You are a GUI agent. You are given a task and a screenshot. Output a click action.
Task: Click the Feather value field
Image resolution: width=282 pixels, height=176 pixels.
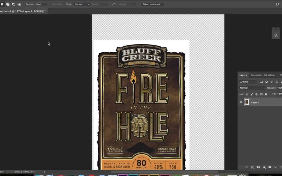[41, 4]
